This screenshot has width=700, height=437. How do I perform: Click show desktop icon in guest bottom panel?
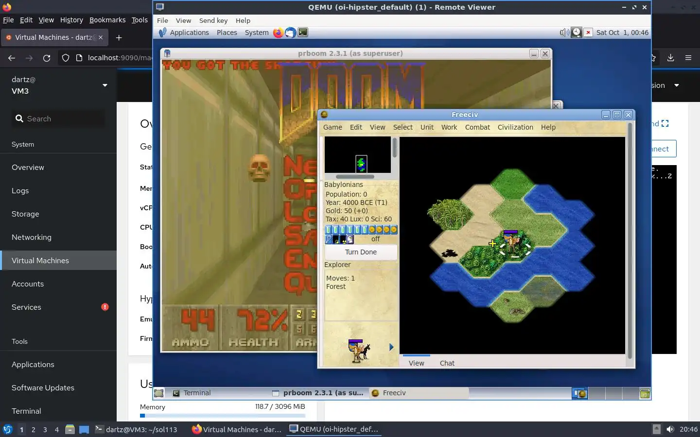(159, 393)
